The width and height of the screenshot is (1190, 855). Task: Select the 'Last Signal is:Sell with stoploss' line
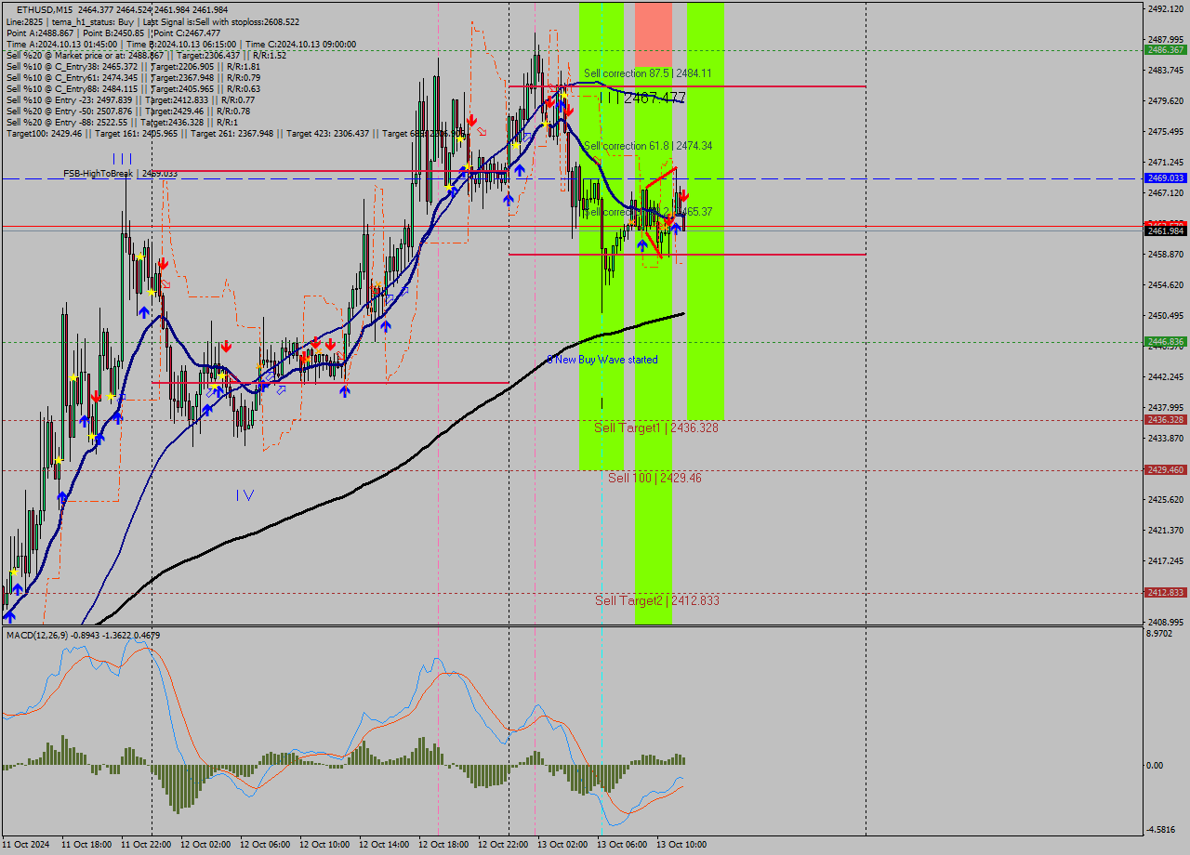coord(221,20)
